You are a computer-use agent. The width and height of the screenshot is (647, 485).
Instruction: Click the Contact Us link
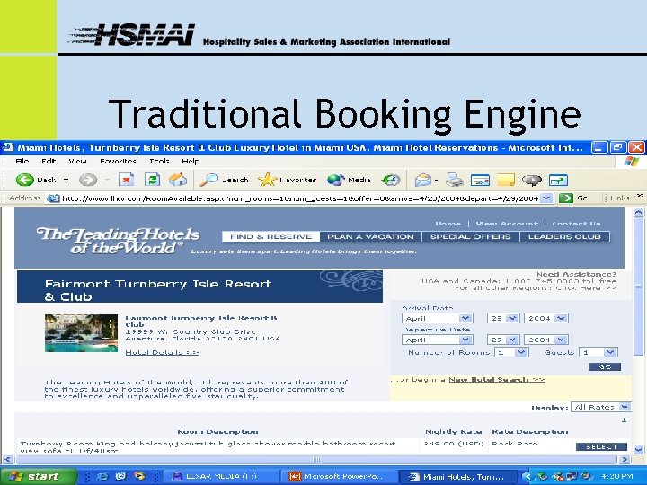coord(576,224)
